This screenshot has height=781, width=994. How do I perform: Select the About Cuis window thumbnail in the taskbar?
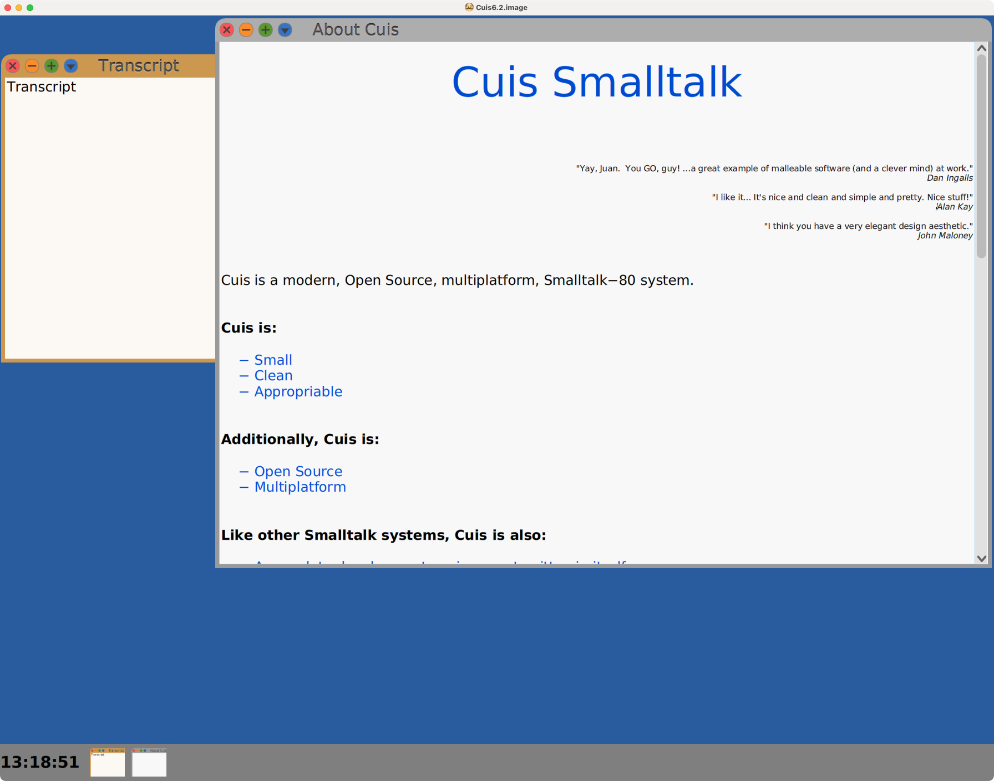[x=149, y=762]
